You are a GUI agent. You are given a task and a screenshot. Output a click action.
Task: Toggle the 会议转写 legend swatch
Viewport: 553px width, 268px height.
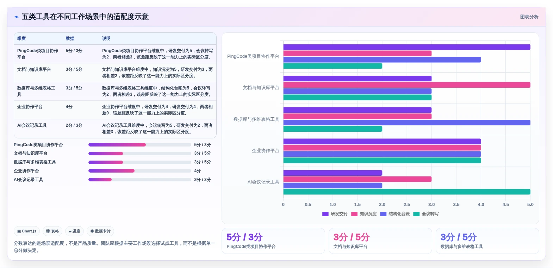[x=416, y=214]
